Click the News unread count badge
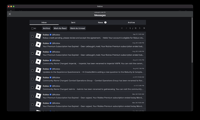Screen dimensions: 200x120 105,22
